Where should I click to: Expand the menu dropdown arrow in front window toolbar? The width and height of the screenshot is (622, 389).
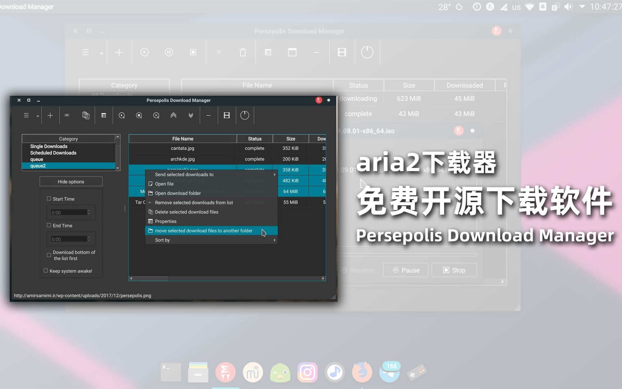[37, 116]
